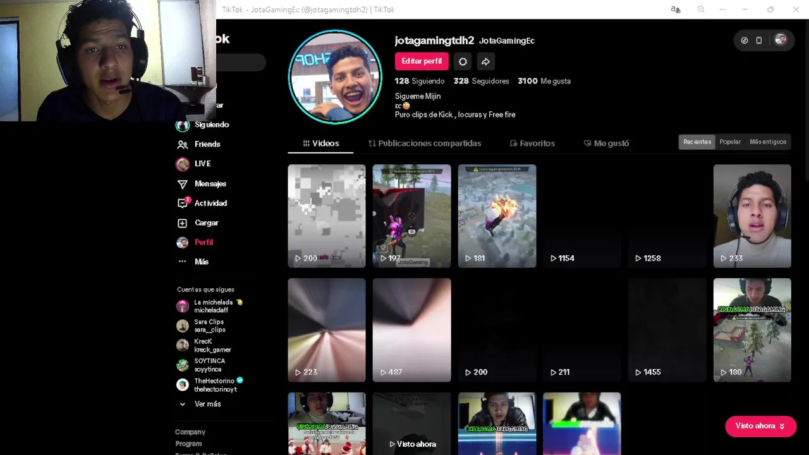Image resolution: width=809 pixels, height=455 pixels.
Task: Go to LIVE section icon
Action: point(182,164)
